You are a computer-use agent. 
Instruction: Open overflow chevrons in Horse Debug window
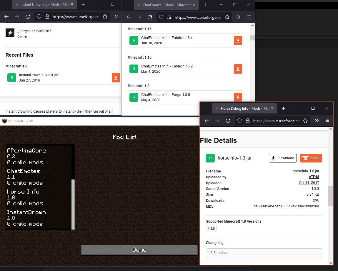tap(317, 121)
